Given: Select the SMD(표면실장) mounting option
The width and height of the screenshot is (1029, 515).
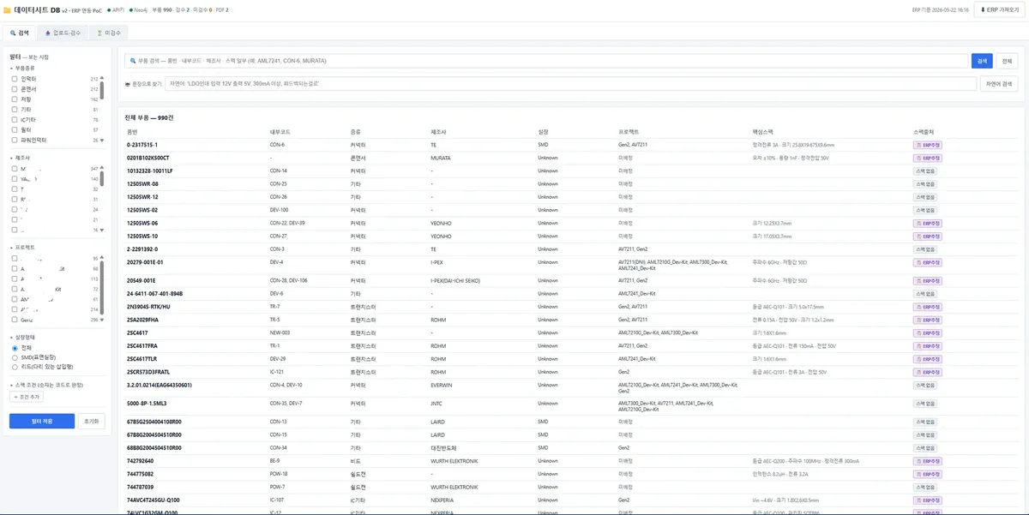Looking at the screenshot, I should tap(15, 357).
